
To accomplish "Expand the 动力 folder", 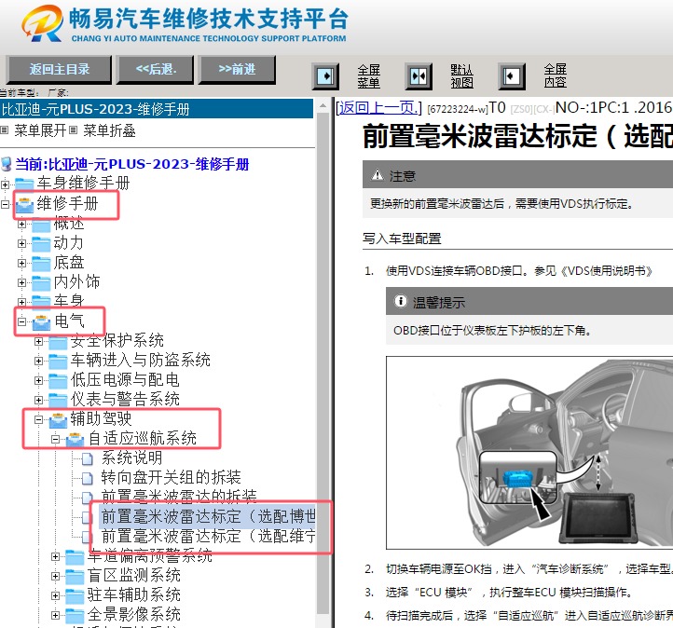I will tap(21, 243).
